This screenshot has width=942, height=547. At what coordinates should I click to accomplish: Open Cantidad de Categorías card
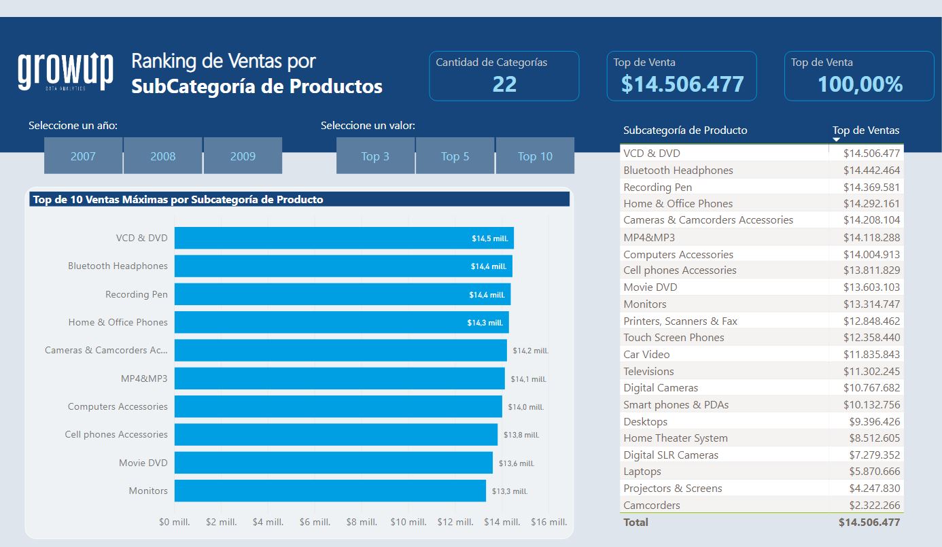pos(504,76)
